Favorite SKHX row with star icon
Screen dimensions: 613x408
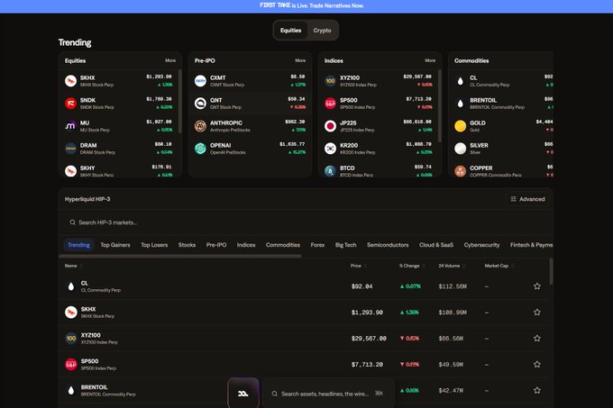537,313
